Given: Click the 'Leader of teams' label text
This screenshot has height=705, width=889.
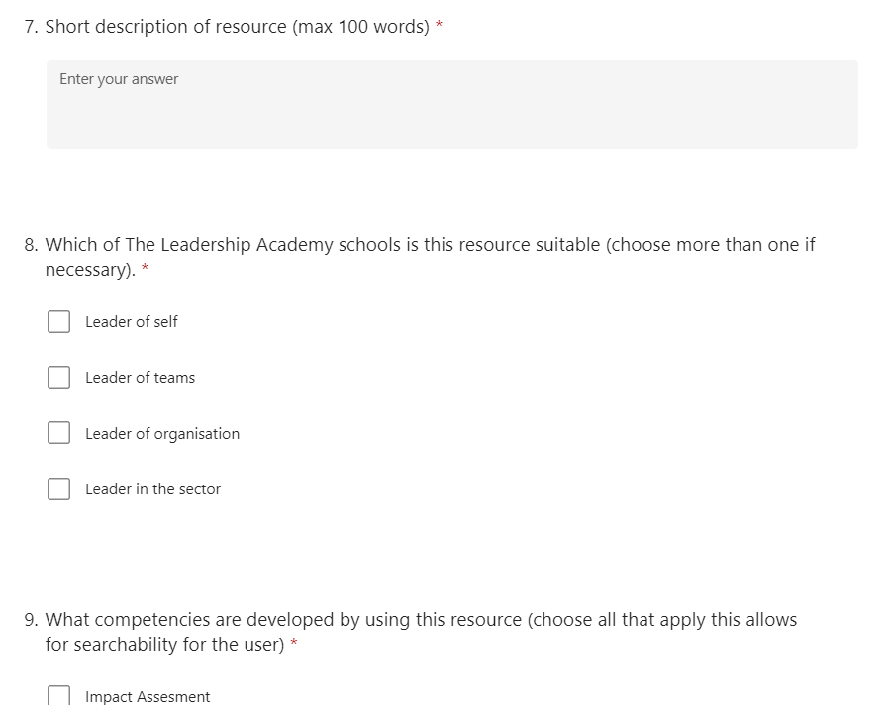Looking at the screenshot, I should [140, 377].
